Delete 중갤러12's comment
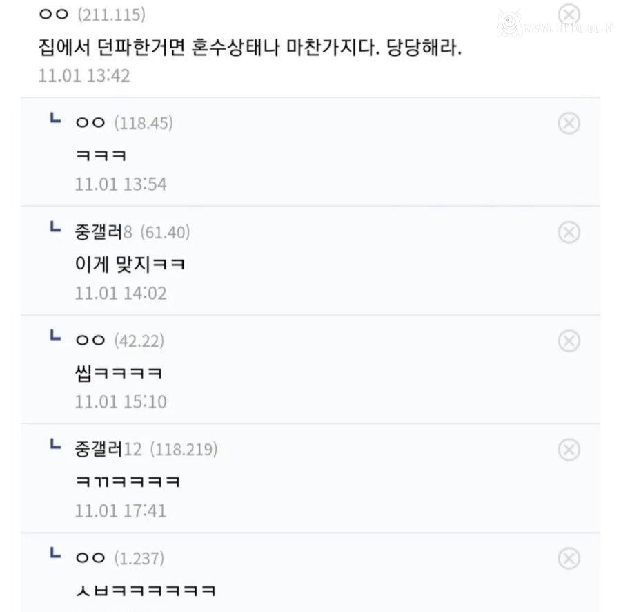The height and width of the screenshot is (612, 621). [x=568, y=448]
